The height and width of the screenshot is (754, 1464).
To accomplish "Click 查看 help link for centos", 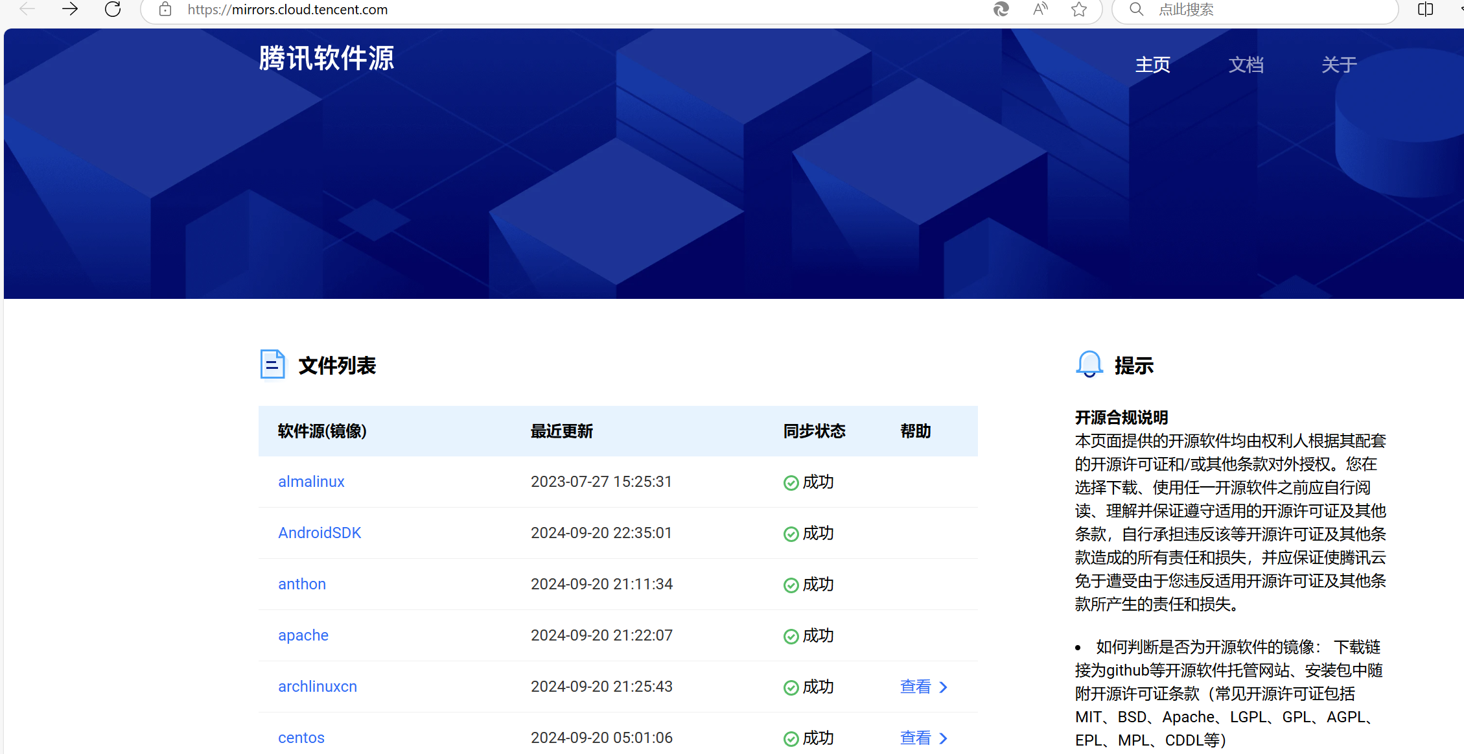I will coord(924,738).
